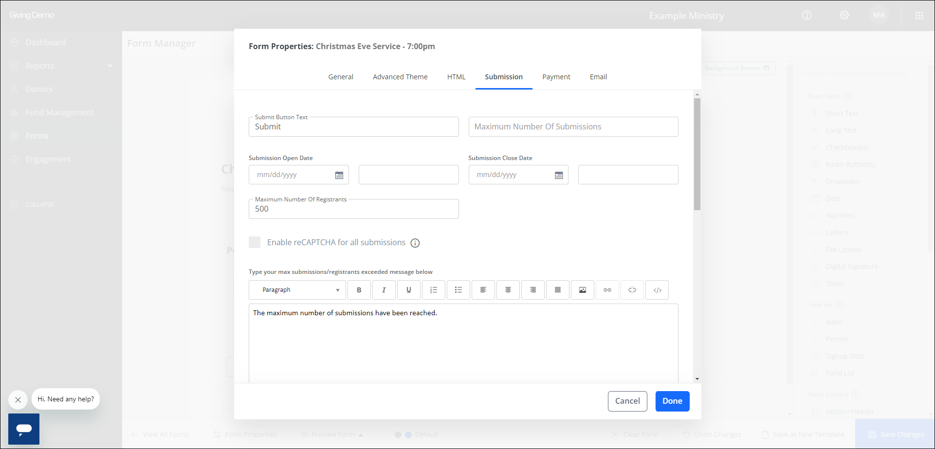This screenshot has width=935, height=449.
Task: Open help question mark icon
Action: (807, 15)
